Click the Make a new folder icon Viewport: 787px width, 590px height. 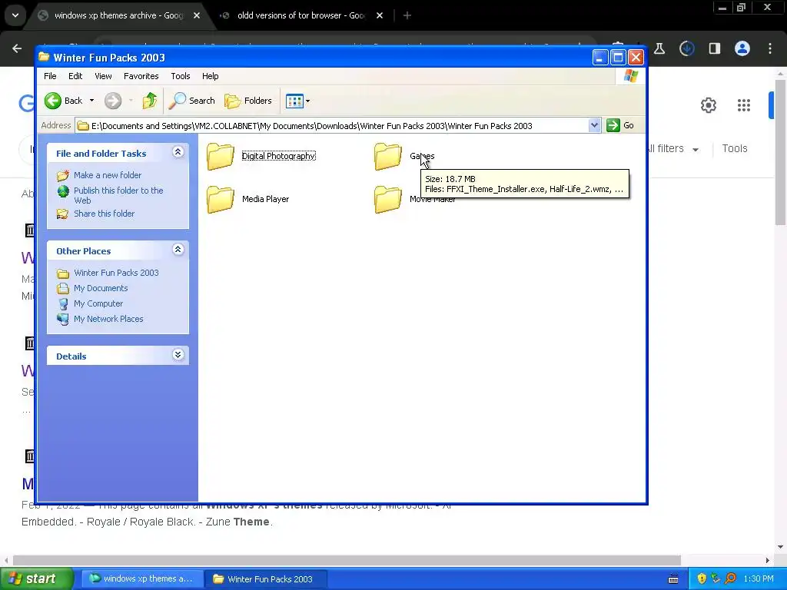63,175
